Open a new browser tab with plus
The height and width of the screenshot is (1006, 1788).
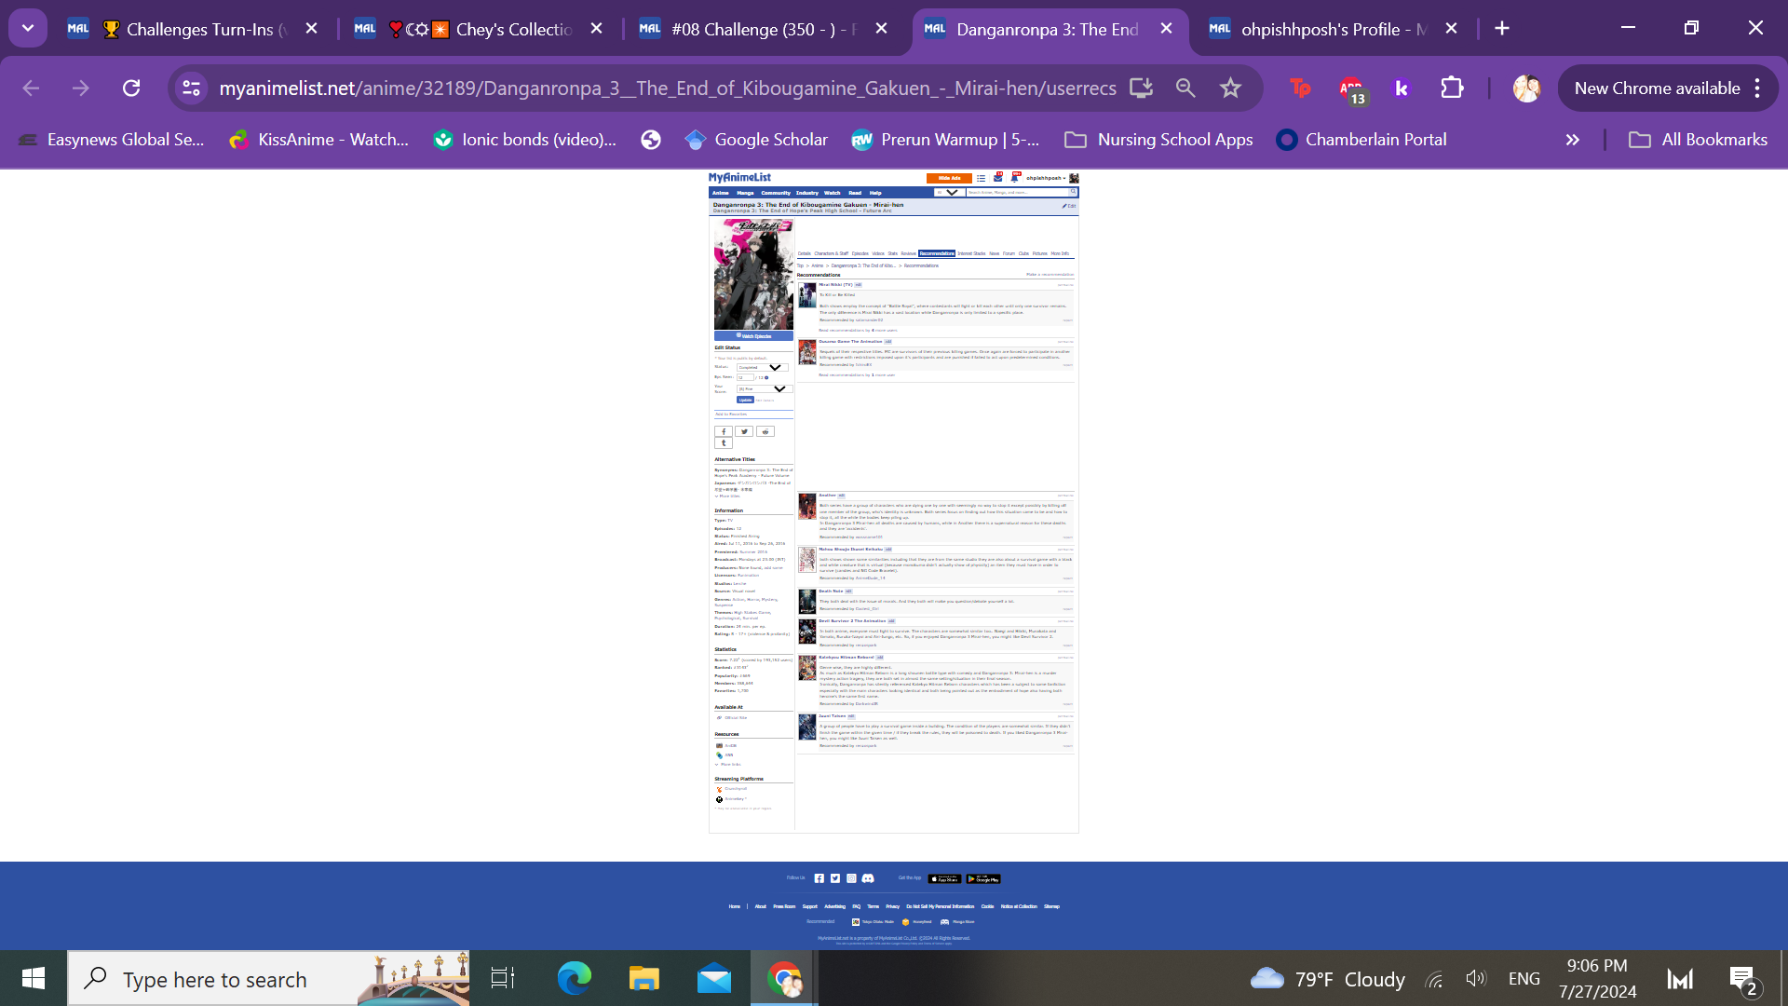(x=1501, y=28)
